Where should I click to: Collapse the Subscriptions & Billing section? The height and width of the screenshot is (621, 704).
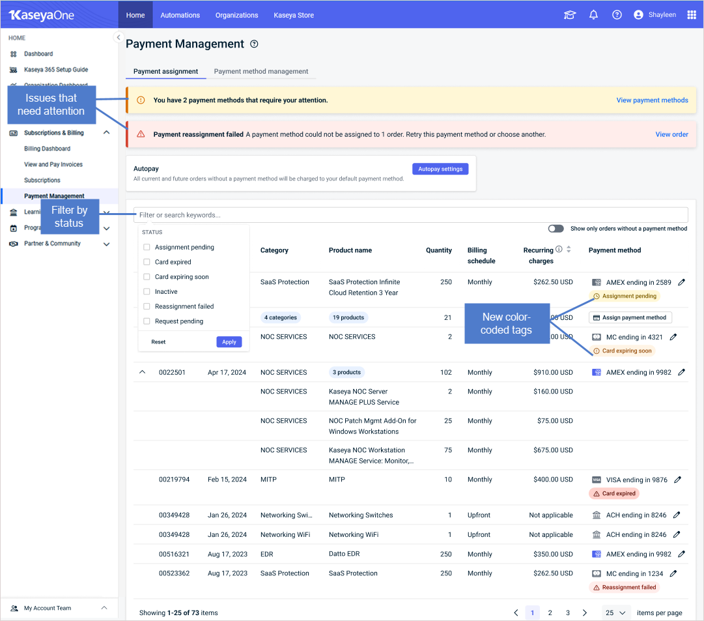pyautogui.click(x=106, y=132)
